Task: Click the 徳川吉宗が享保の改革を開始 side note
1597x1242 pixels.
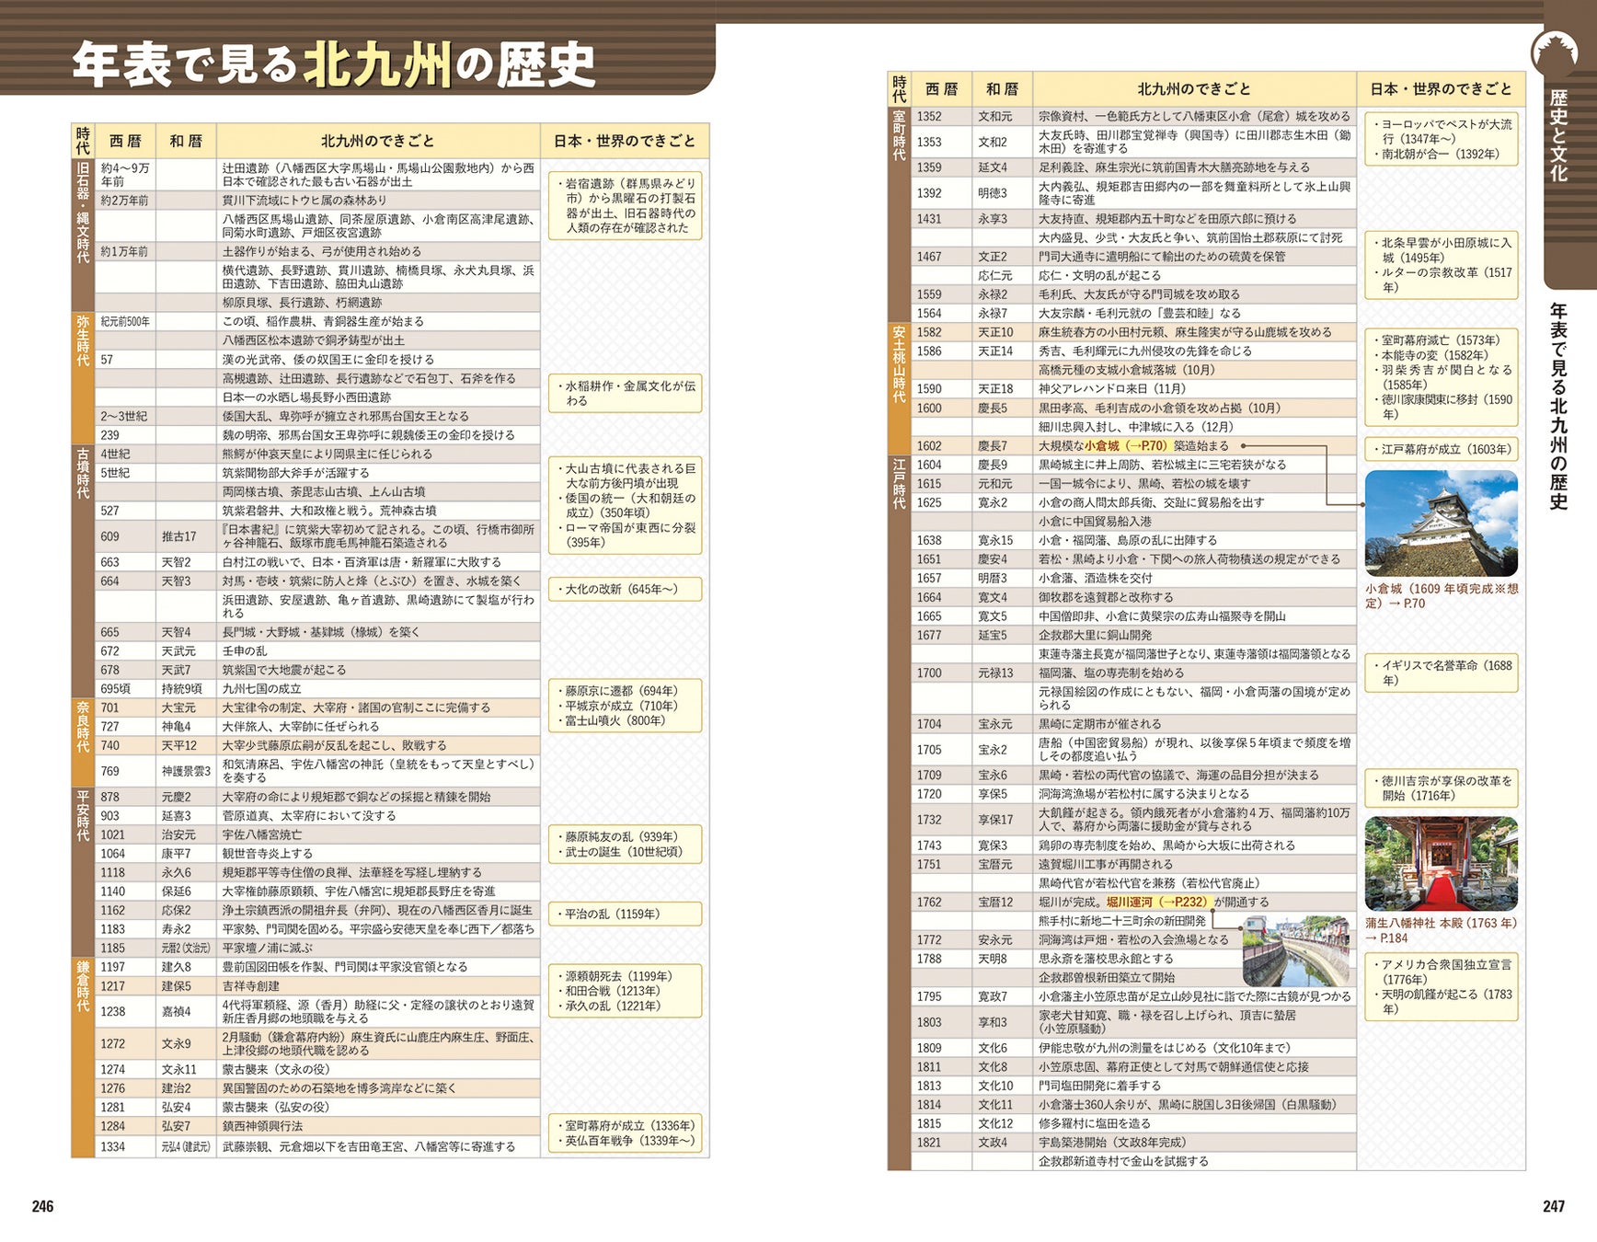Action: click(x=1441, y=788)
